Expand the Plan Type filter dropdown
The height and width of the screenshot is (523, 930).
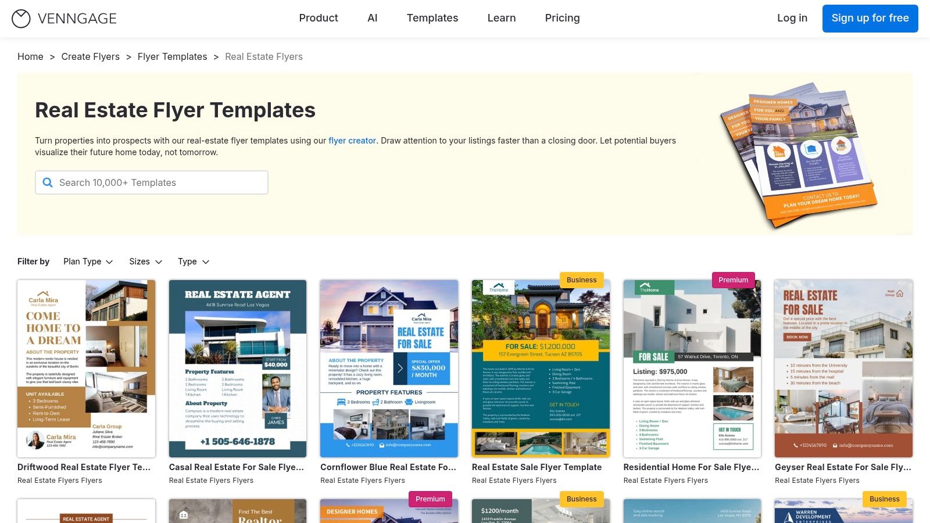click(x=88, y=261)
